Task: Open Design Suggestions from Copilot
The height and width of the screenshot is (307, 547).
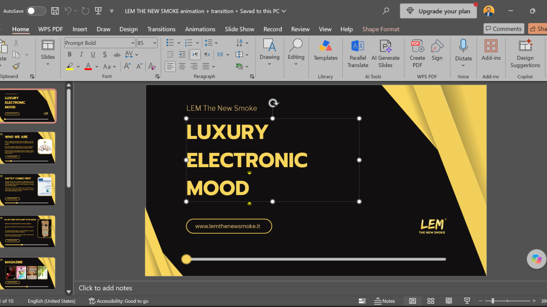Action: [x=525, y=54]
